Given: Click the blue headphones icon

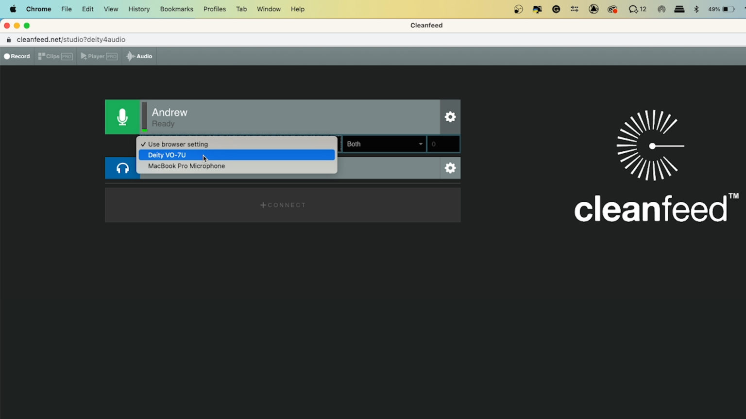Looking at the screenshot, I should click(122, 168).
